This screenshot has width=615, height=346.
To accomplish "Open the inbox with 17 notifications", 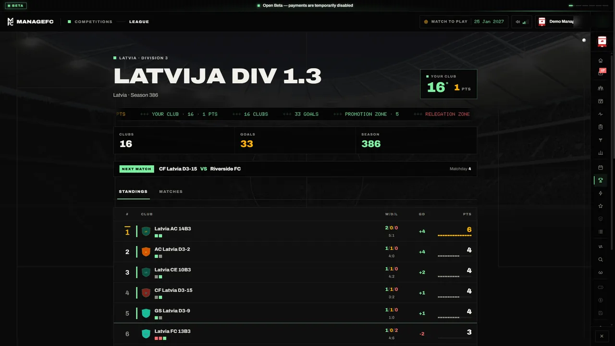I will pyautogui.click(x=601, y=73).
